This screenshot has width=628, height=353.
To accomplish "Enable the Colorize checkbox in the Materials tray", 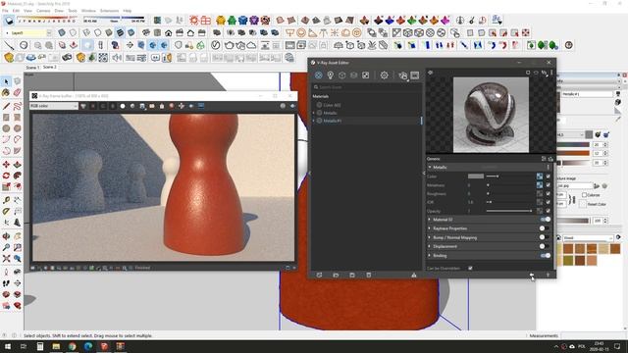I will (x=585, y=195).
